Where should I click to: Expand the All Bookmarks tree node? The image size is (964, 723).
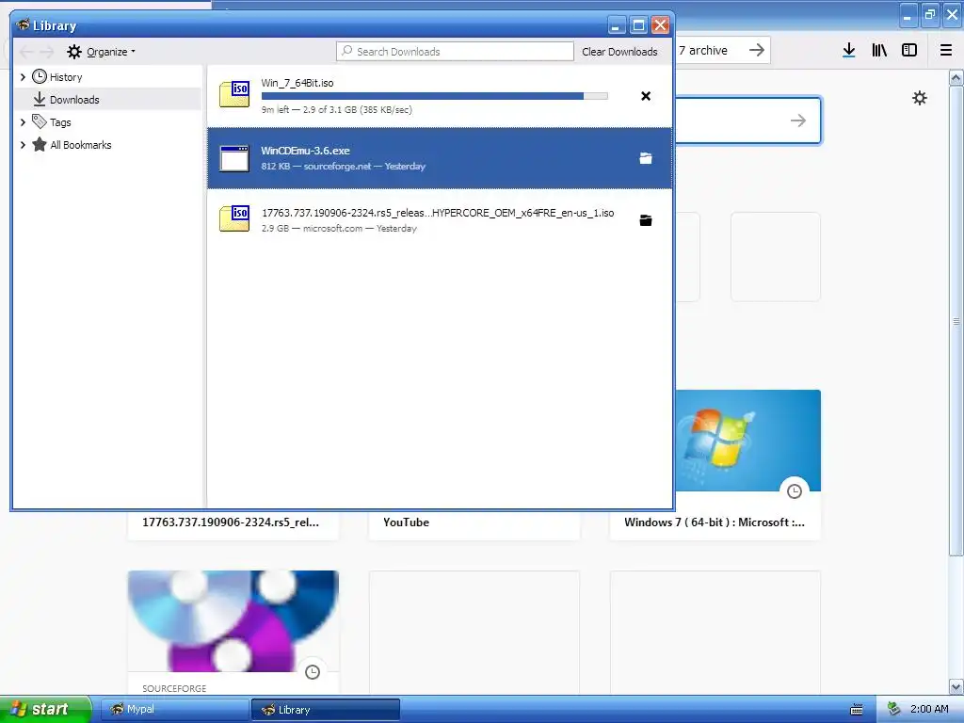pyautogui.click(x=23, y=145)
